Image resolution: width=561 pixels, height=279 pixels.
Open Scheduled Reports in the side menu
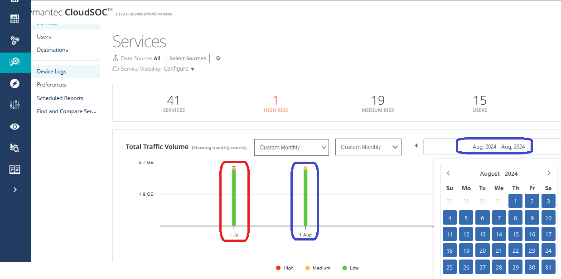[x=60, y=98]
